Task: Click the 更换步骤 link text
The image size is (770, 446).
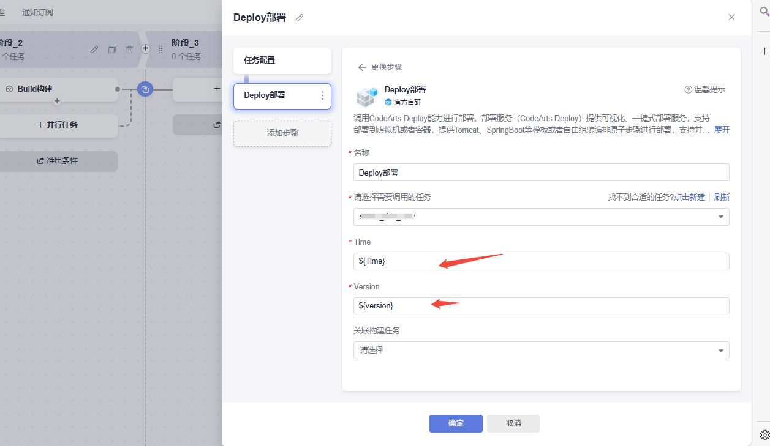Action: coord(387,67)
